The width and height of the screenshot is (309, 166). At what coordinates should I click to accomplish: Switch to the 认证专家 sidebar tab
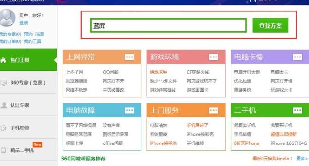point(29,105)
